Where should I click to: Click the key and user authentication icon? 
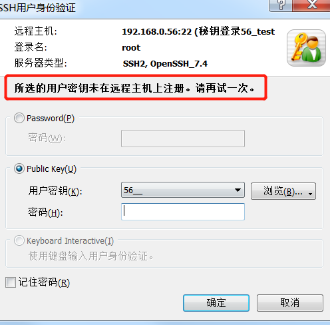[x=306, y=48]
